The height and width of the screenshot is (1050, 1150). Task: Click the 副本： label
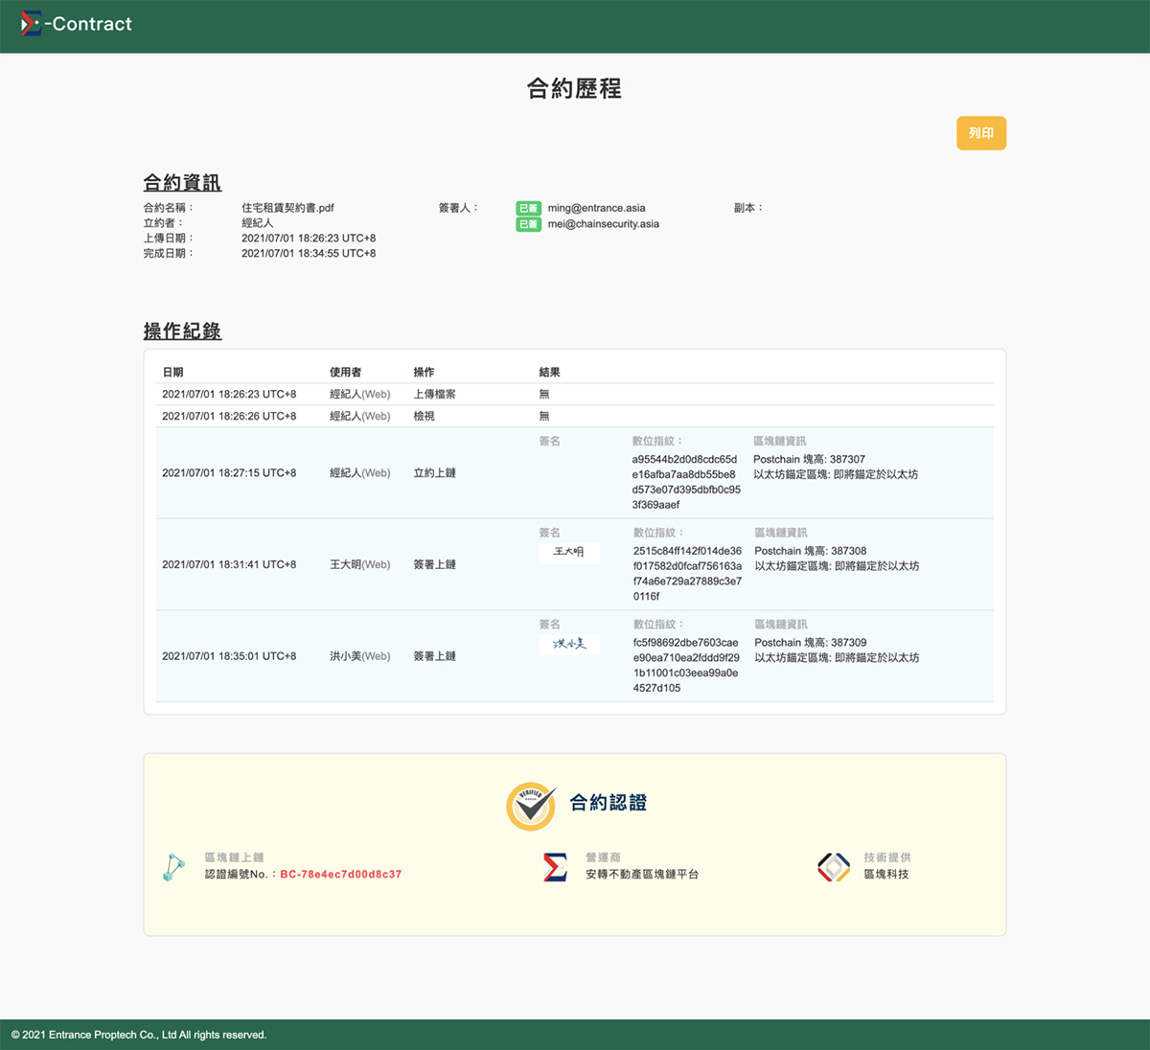(748, 208)
